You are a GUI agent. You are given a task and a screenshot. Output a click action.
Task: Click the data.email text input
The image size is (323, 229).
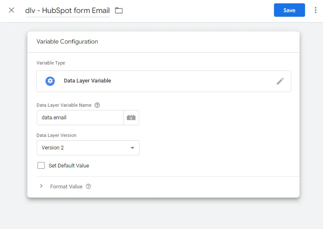coord(80,118)
